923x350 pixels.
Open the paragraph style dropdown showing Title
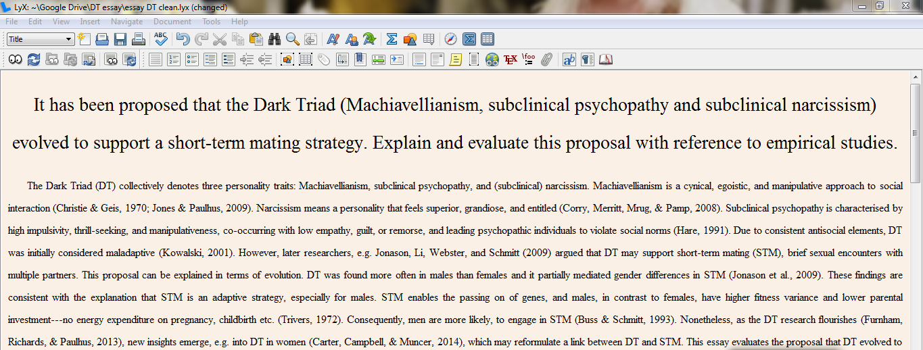coord(41,39)
